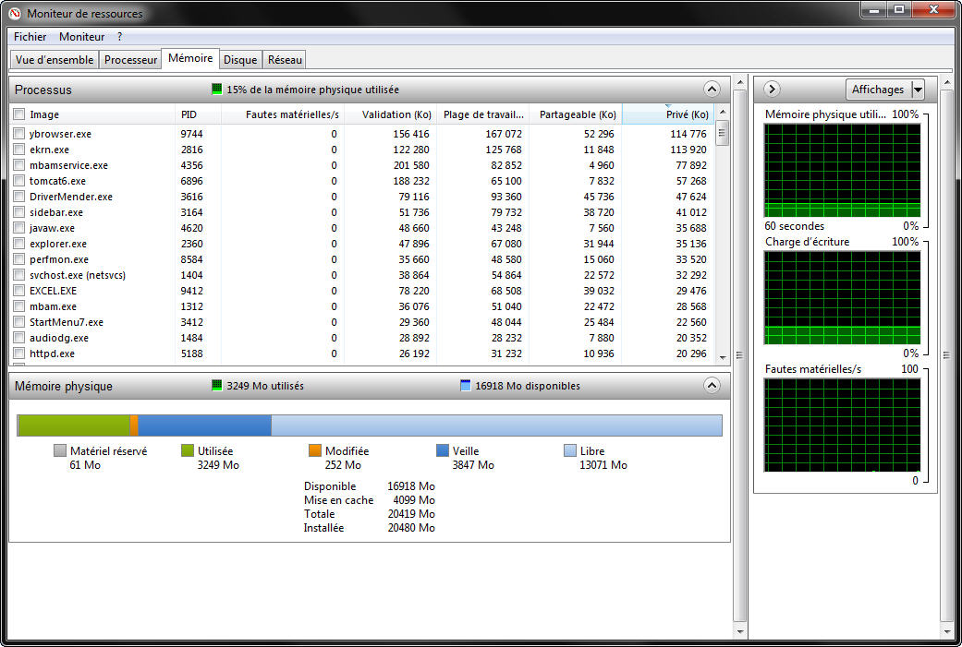Click the process list scrollbar down arrow
Viewport: 962px width, 647px height.
click(723, 358)
